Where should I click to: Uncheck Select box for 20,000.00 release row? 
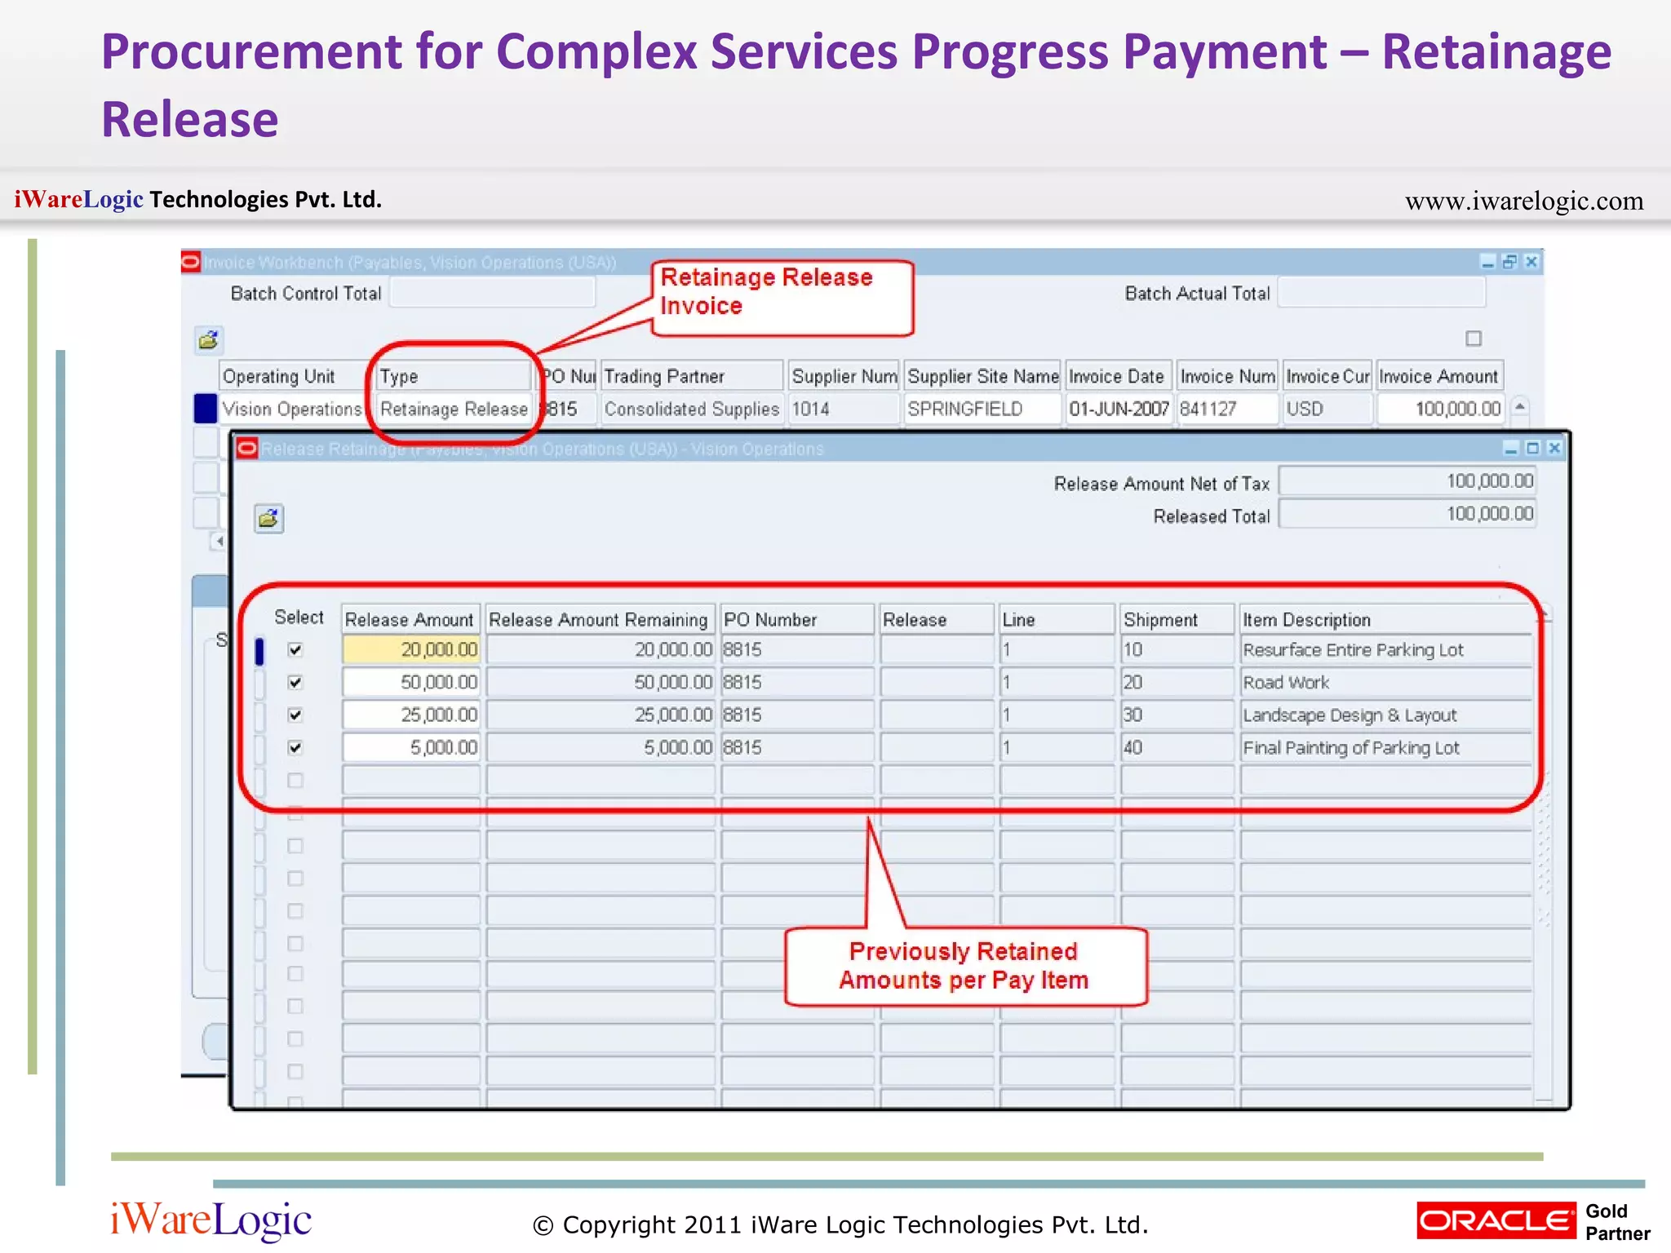click(x=295, y=650)
